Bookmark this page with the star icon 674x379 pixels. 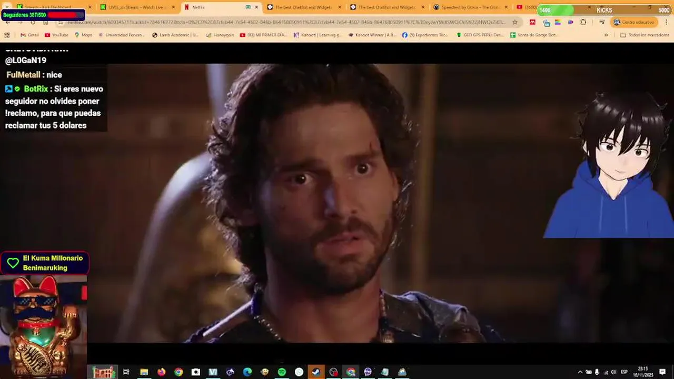point(514,22)
